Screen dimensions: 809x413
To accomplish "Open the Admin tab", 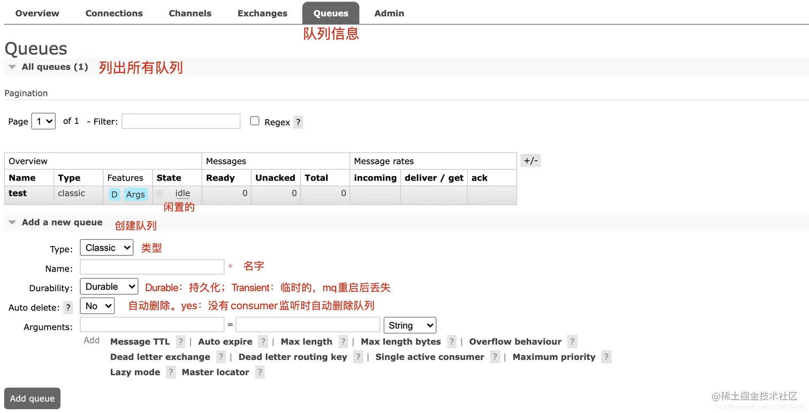I will [389, 13].
